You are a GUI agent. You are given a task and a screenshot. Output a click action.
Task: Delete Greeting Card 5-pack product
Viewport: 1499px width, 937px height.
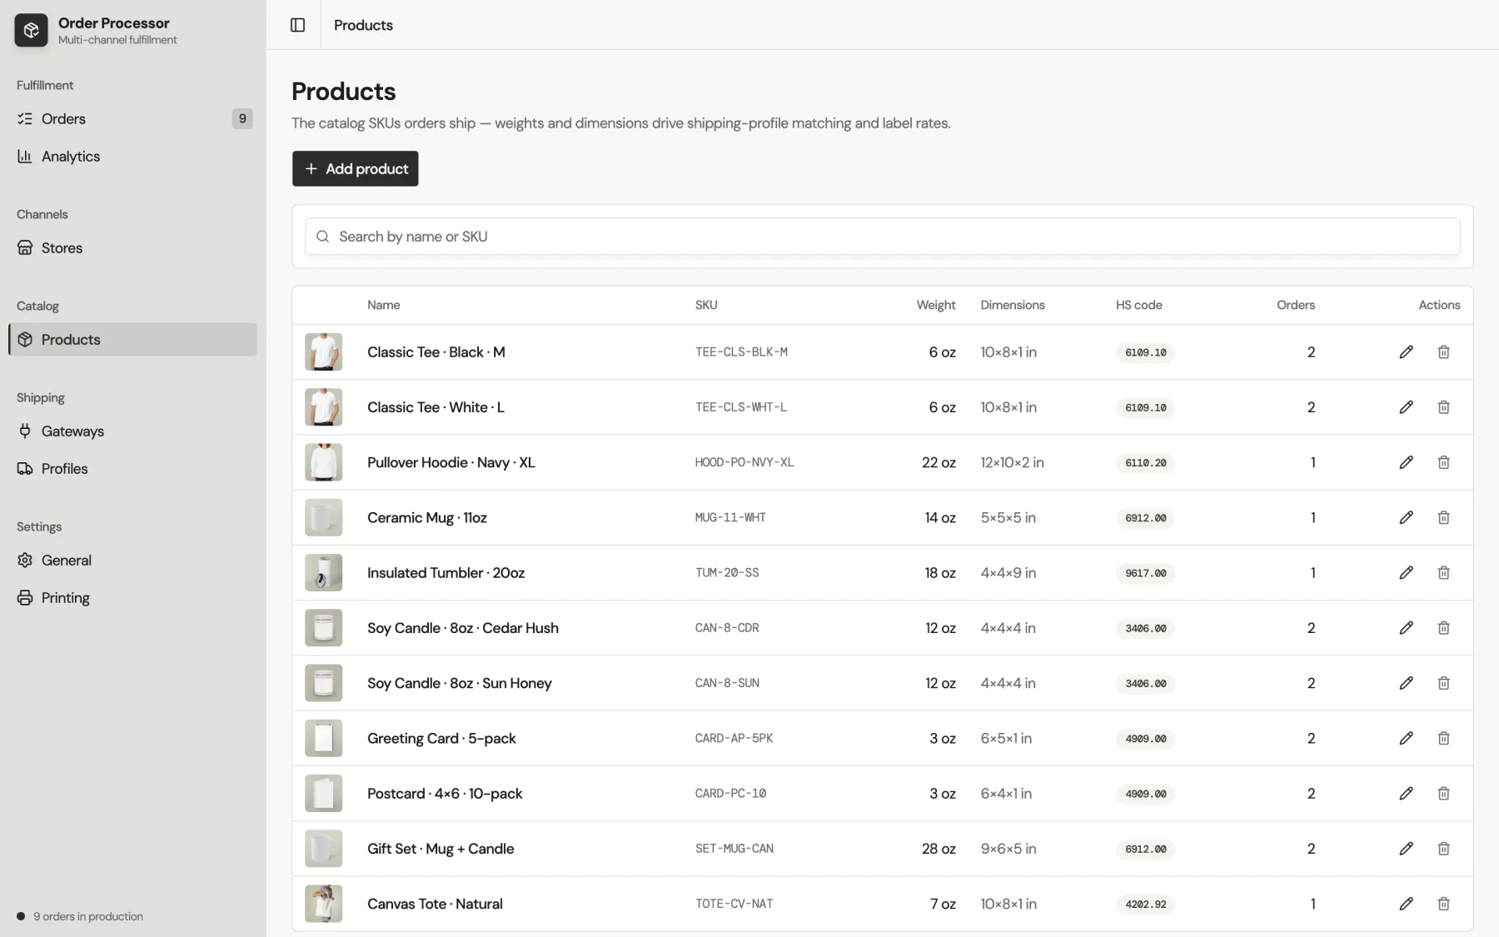(x=1443, y=738)
